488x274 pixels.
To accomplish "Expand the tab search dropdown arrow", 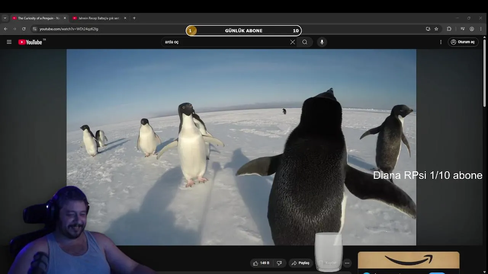I will (5, 18).
